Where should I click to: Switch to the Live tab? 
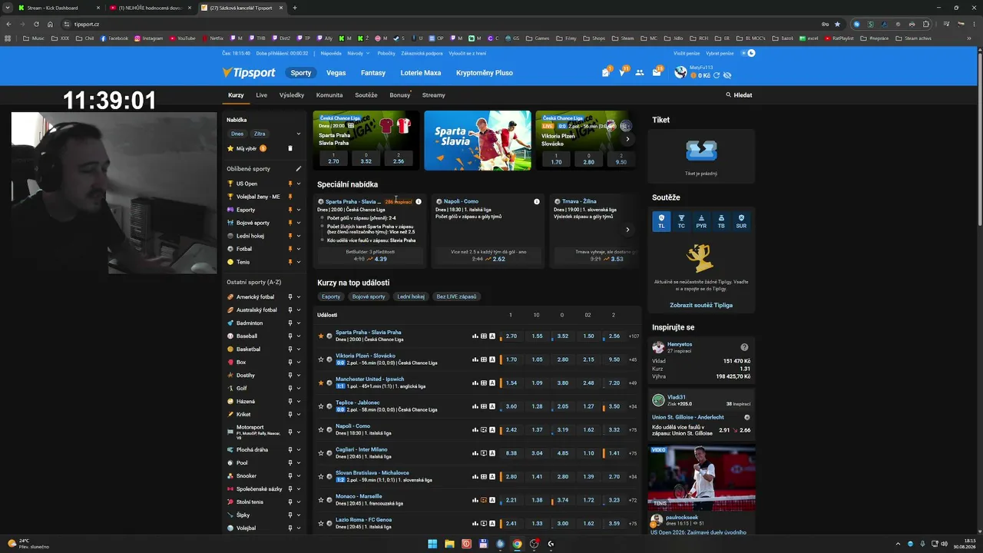[262, 95]
